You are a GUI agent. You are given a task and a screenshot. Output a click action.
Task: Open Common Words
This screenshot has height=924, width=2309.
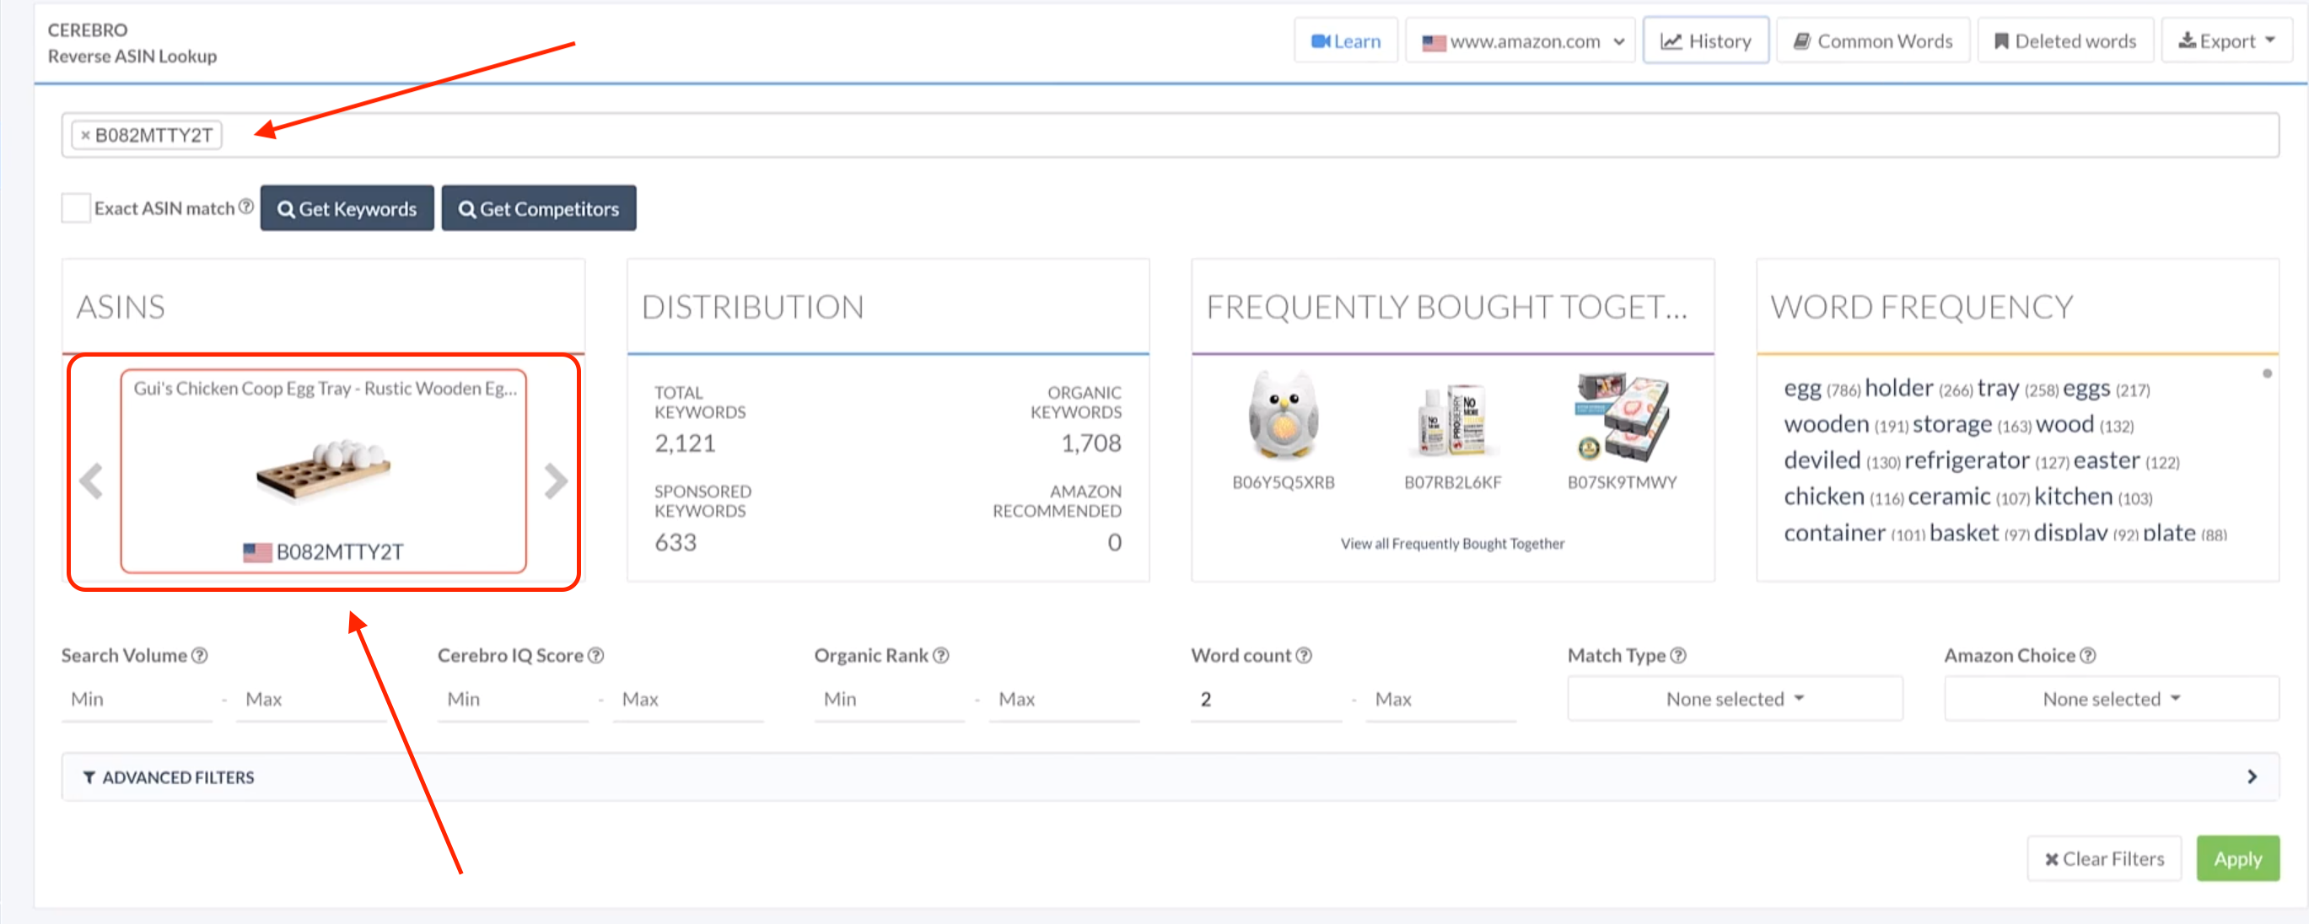point(1871,41)
